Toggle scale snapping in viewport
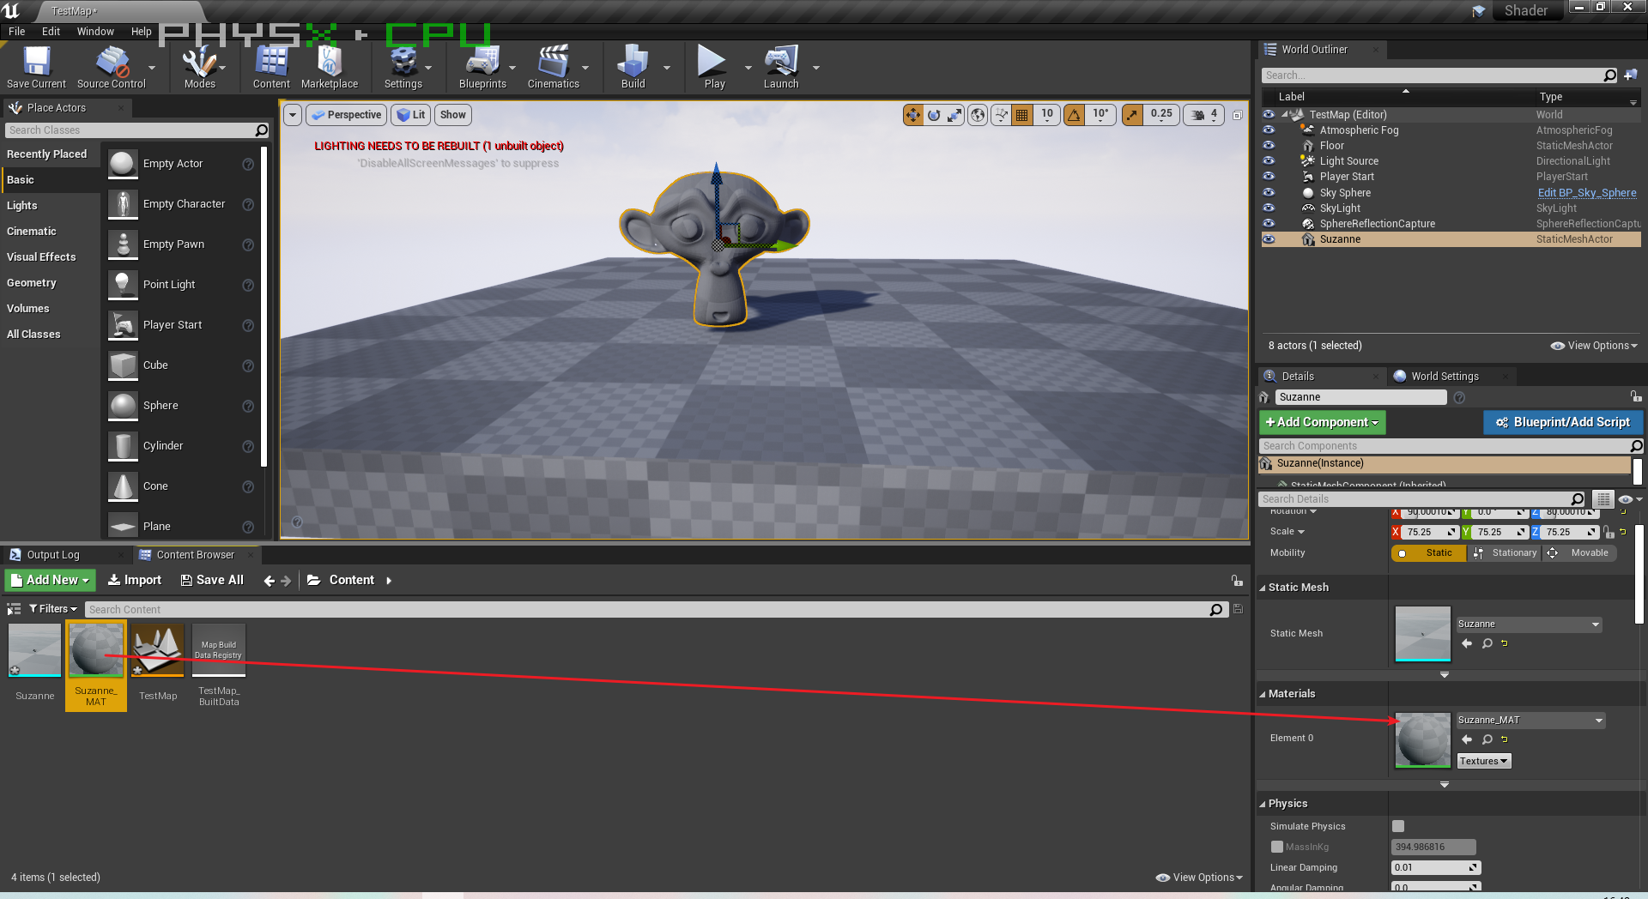This screenshot has width=1648, height=899. coord(1132,115)
